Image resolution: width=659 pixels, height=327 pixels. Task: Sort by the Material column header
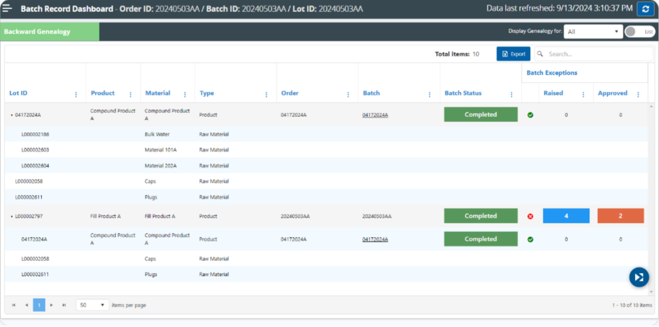coord(157,93)
